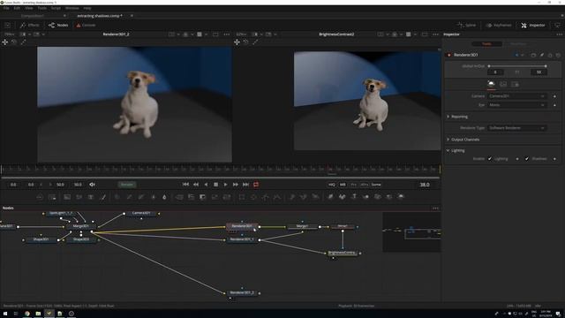Add a Shape 3D tool from toolbar

pos(343,197)
